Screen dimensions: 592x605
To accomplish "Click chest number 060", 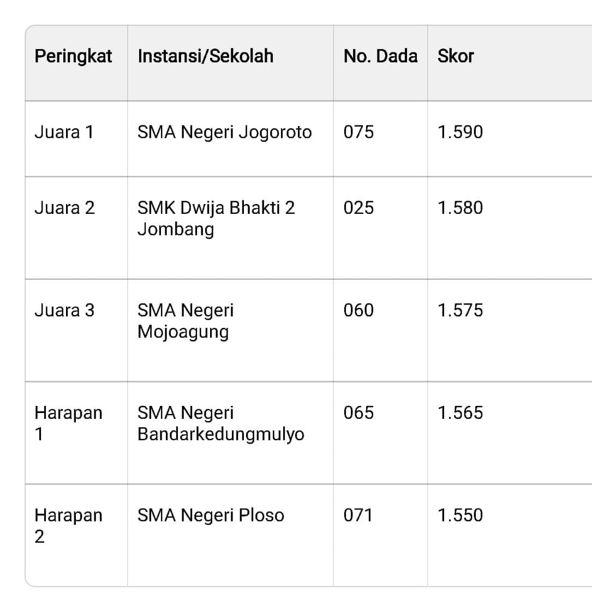I will [358, 310].
